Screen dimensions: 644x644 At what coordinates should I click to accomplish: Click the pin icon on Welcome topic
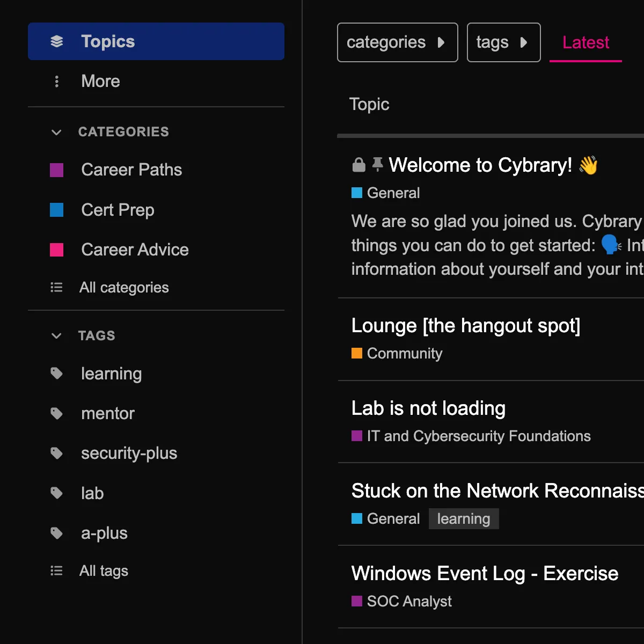click(x=378, y=164)
